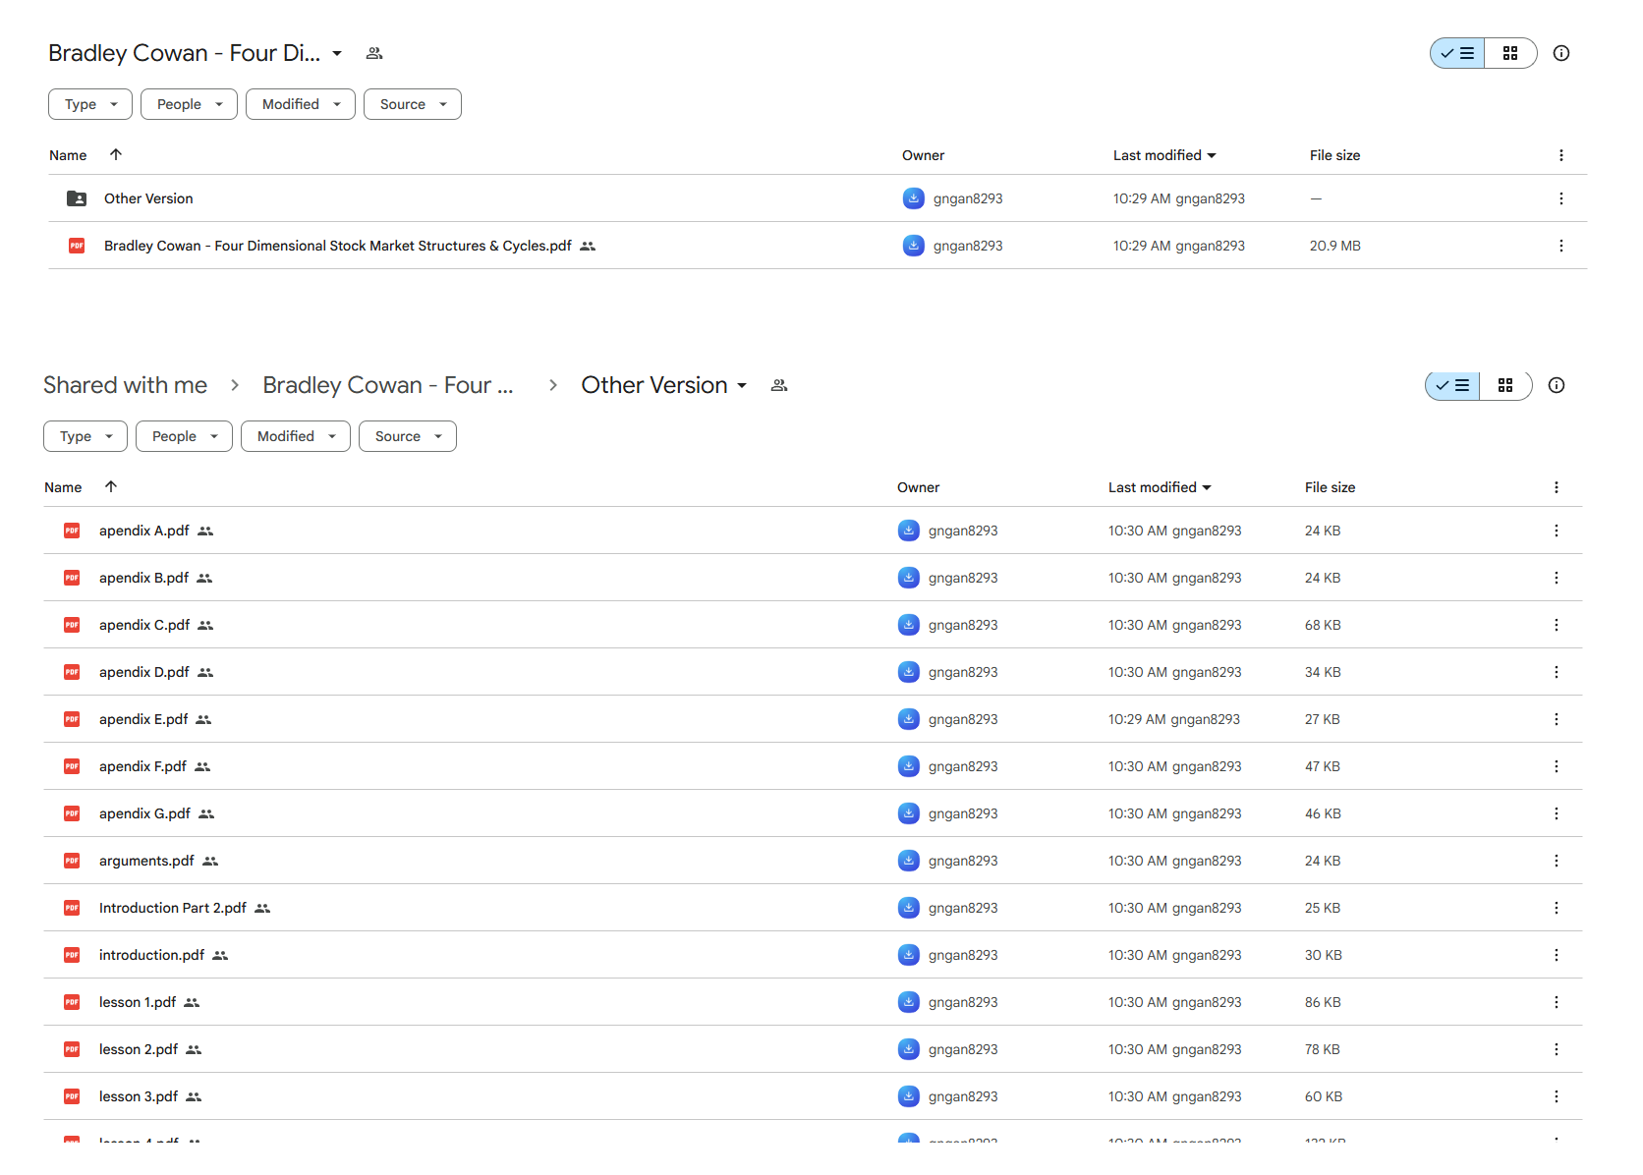1643x1175 pixels.
Task: Click the shared-people icon beside upper folder title
Action: coord(374,53)
